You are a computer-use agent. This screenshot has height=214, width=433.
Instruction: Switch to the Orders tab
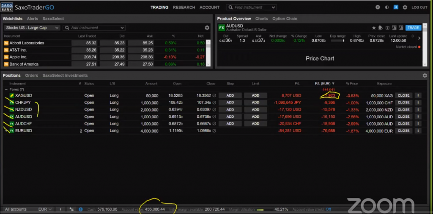[31, 76]
